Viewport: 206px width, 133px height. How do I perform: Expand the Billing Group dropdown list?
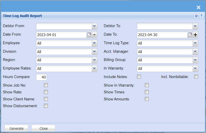195,60
